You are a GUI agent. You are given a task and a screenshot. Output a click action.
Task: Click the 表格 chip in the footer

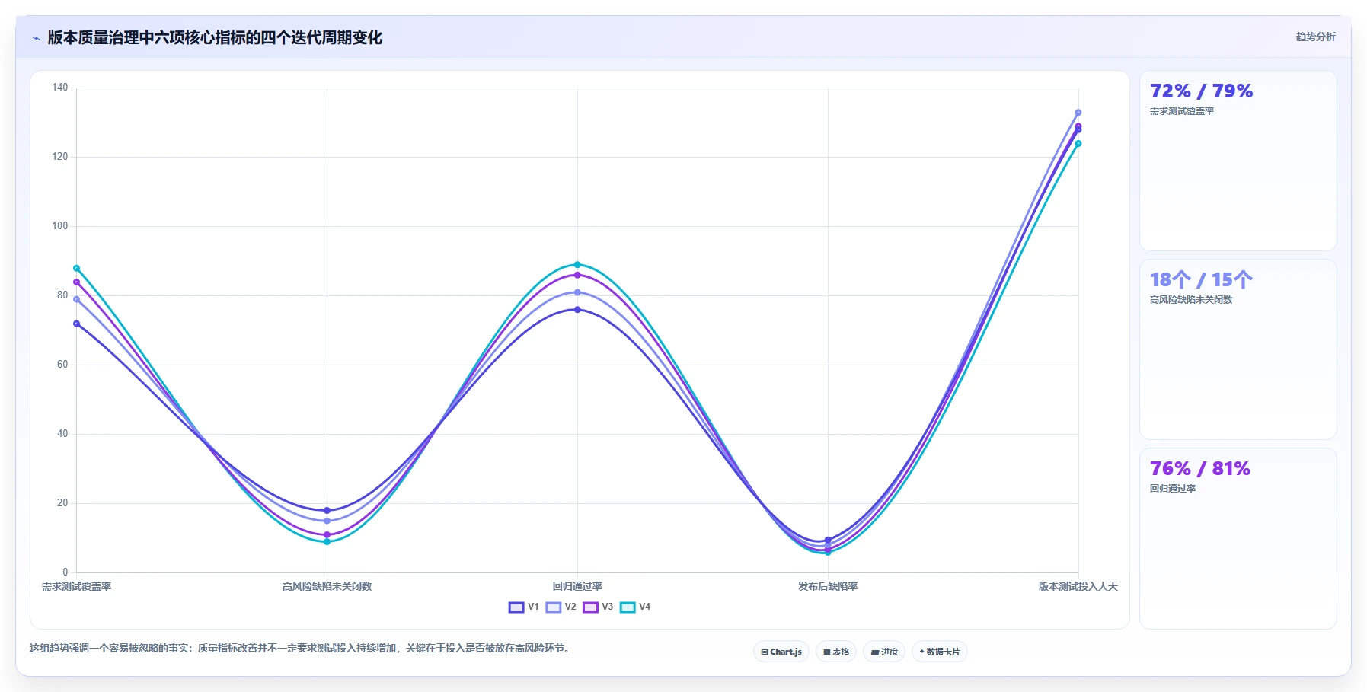pos(836,652)
